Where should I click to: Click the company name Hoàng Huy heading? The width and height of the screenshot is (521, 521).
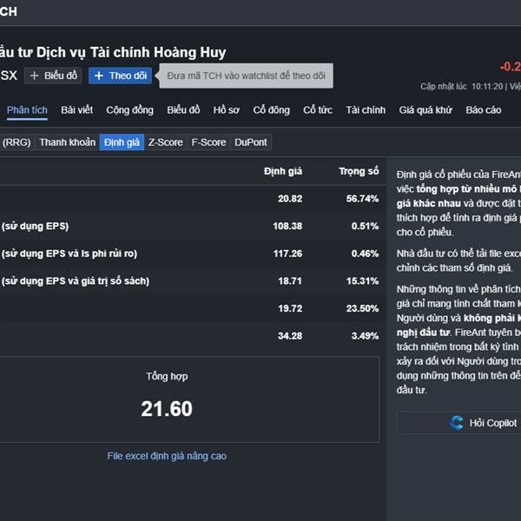[x=113, y=52]
